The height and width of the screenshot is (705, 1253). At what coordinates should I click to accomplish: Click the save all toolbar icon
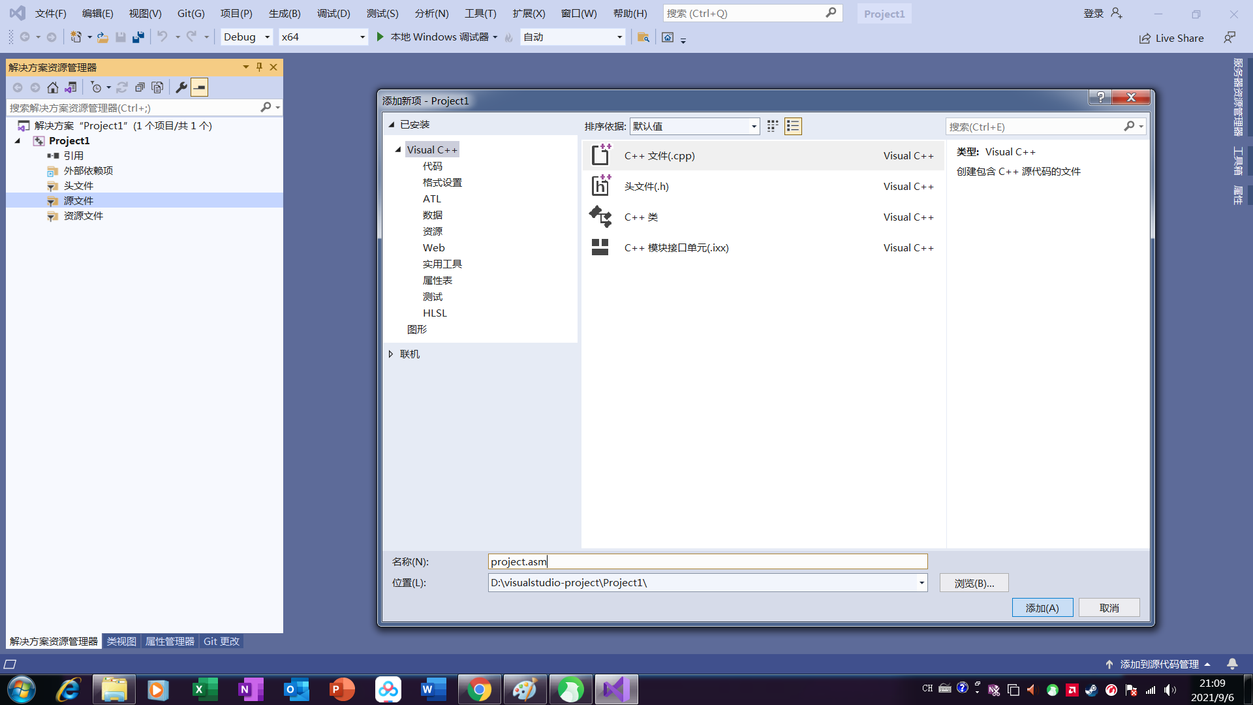[x=138, y=37]
